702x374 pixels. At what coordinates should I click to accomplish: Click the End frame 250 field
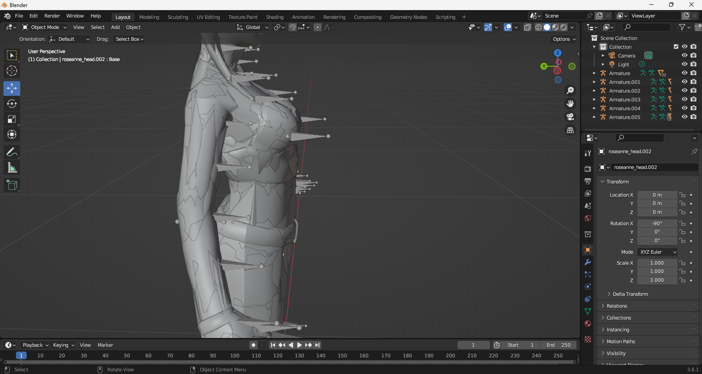point(558,345)
